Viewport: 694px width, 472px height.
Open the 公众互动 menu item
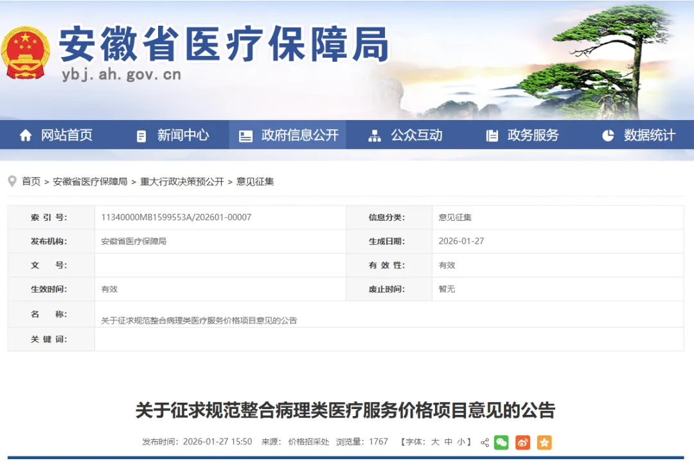(416, 135)
